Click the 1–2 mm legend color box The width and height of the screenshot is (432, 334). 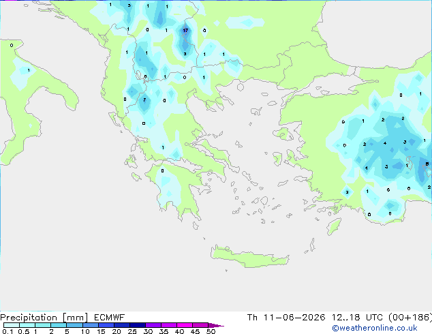(43, 325)
